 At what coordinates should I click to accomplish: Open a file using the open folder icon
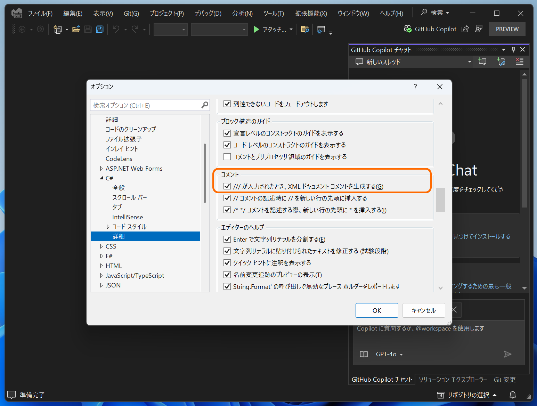(76, 29)
